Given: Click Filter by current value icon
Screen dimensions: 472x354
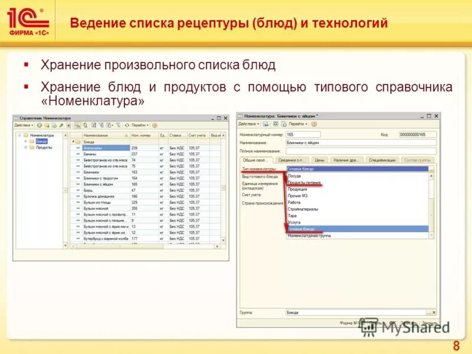Looking at the screenshot, I should pyautogui.click(x=101, y=125).
